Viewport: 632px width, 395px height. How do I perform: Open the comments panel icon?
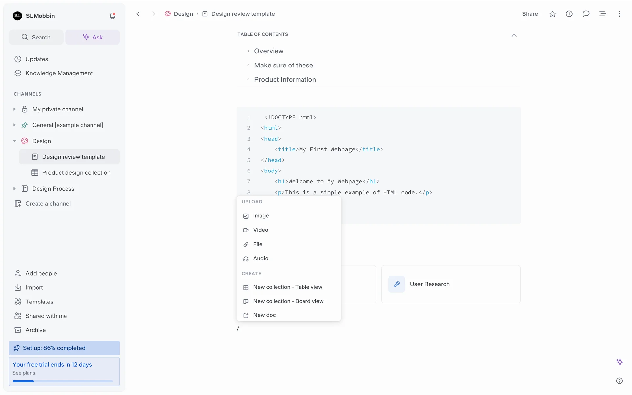pyautogui.click(x=586, y=14)
